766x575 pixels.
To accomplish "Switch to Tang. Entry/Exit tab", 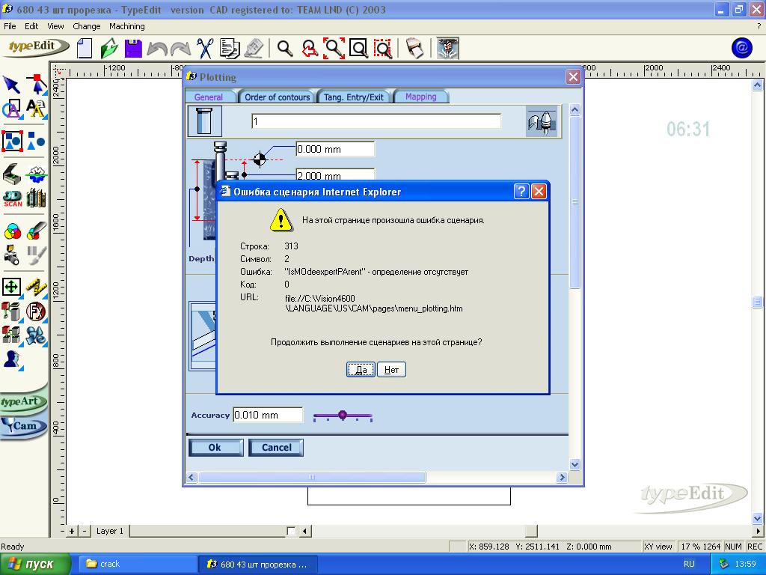I will 353,97.
